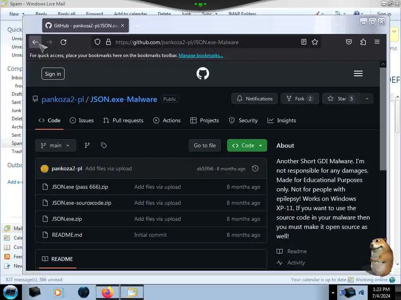Open JSON.exe (pass 666).zip file

coord(80,187)
